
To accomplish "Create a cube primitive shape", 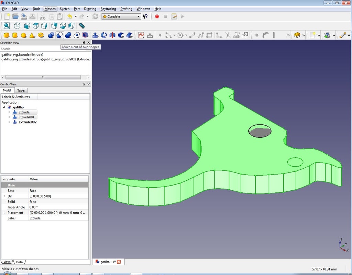I will (x=6, y=35).
